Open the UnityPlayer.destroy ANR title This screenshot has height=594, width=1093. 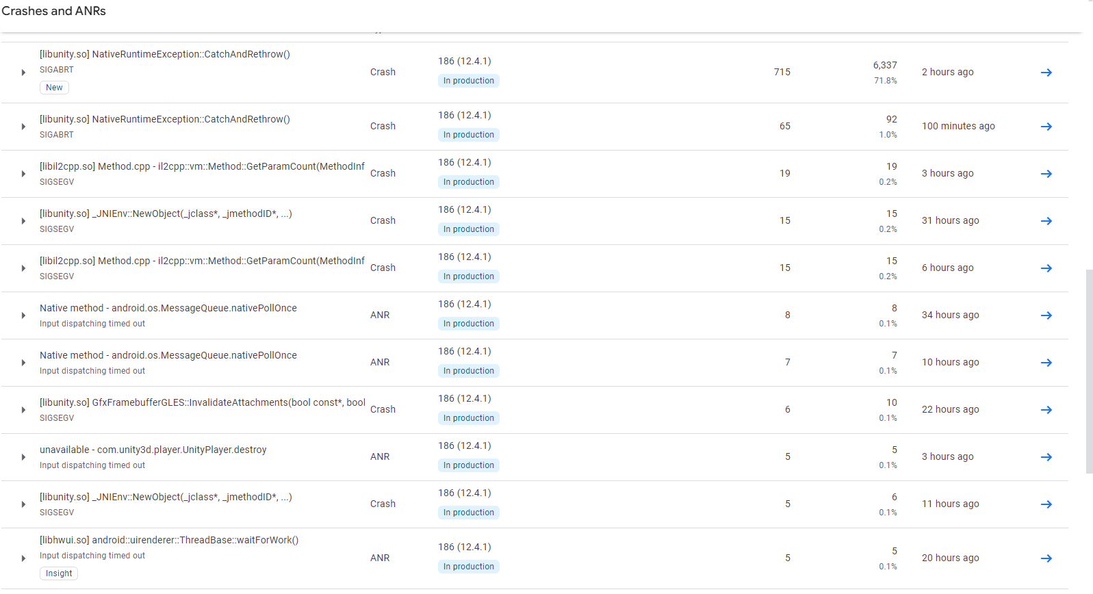pos(153,450)
